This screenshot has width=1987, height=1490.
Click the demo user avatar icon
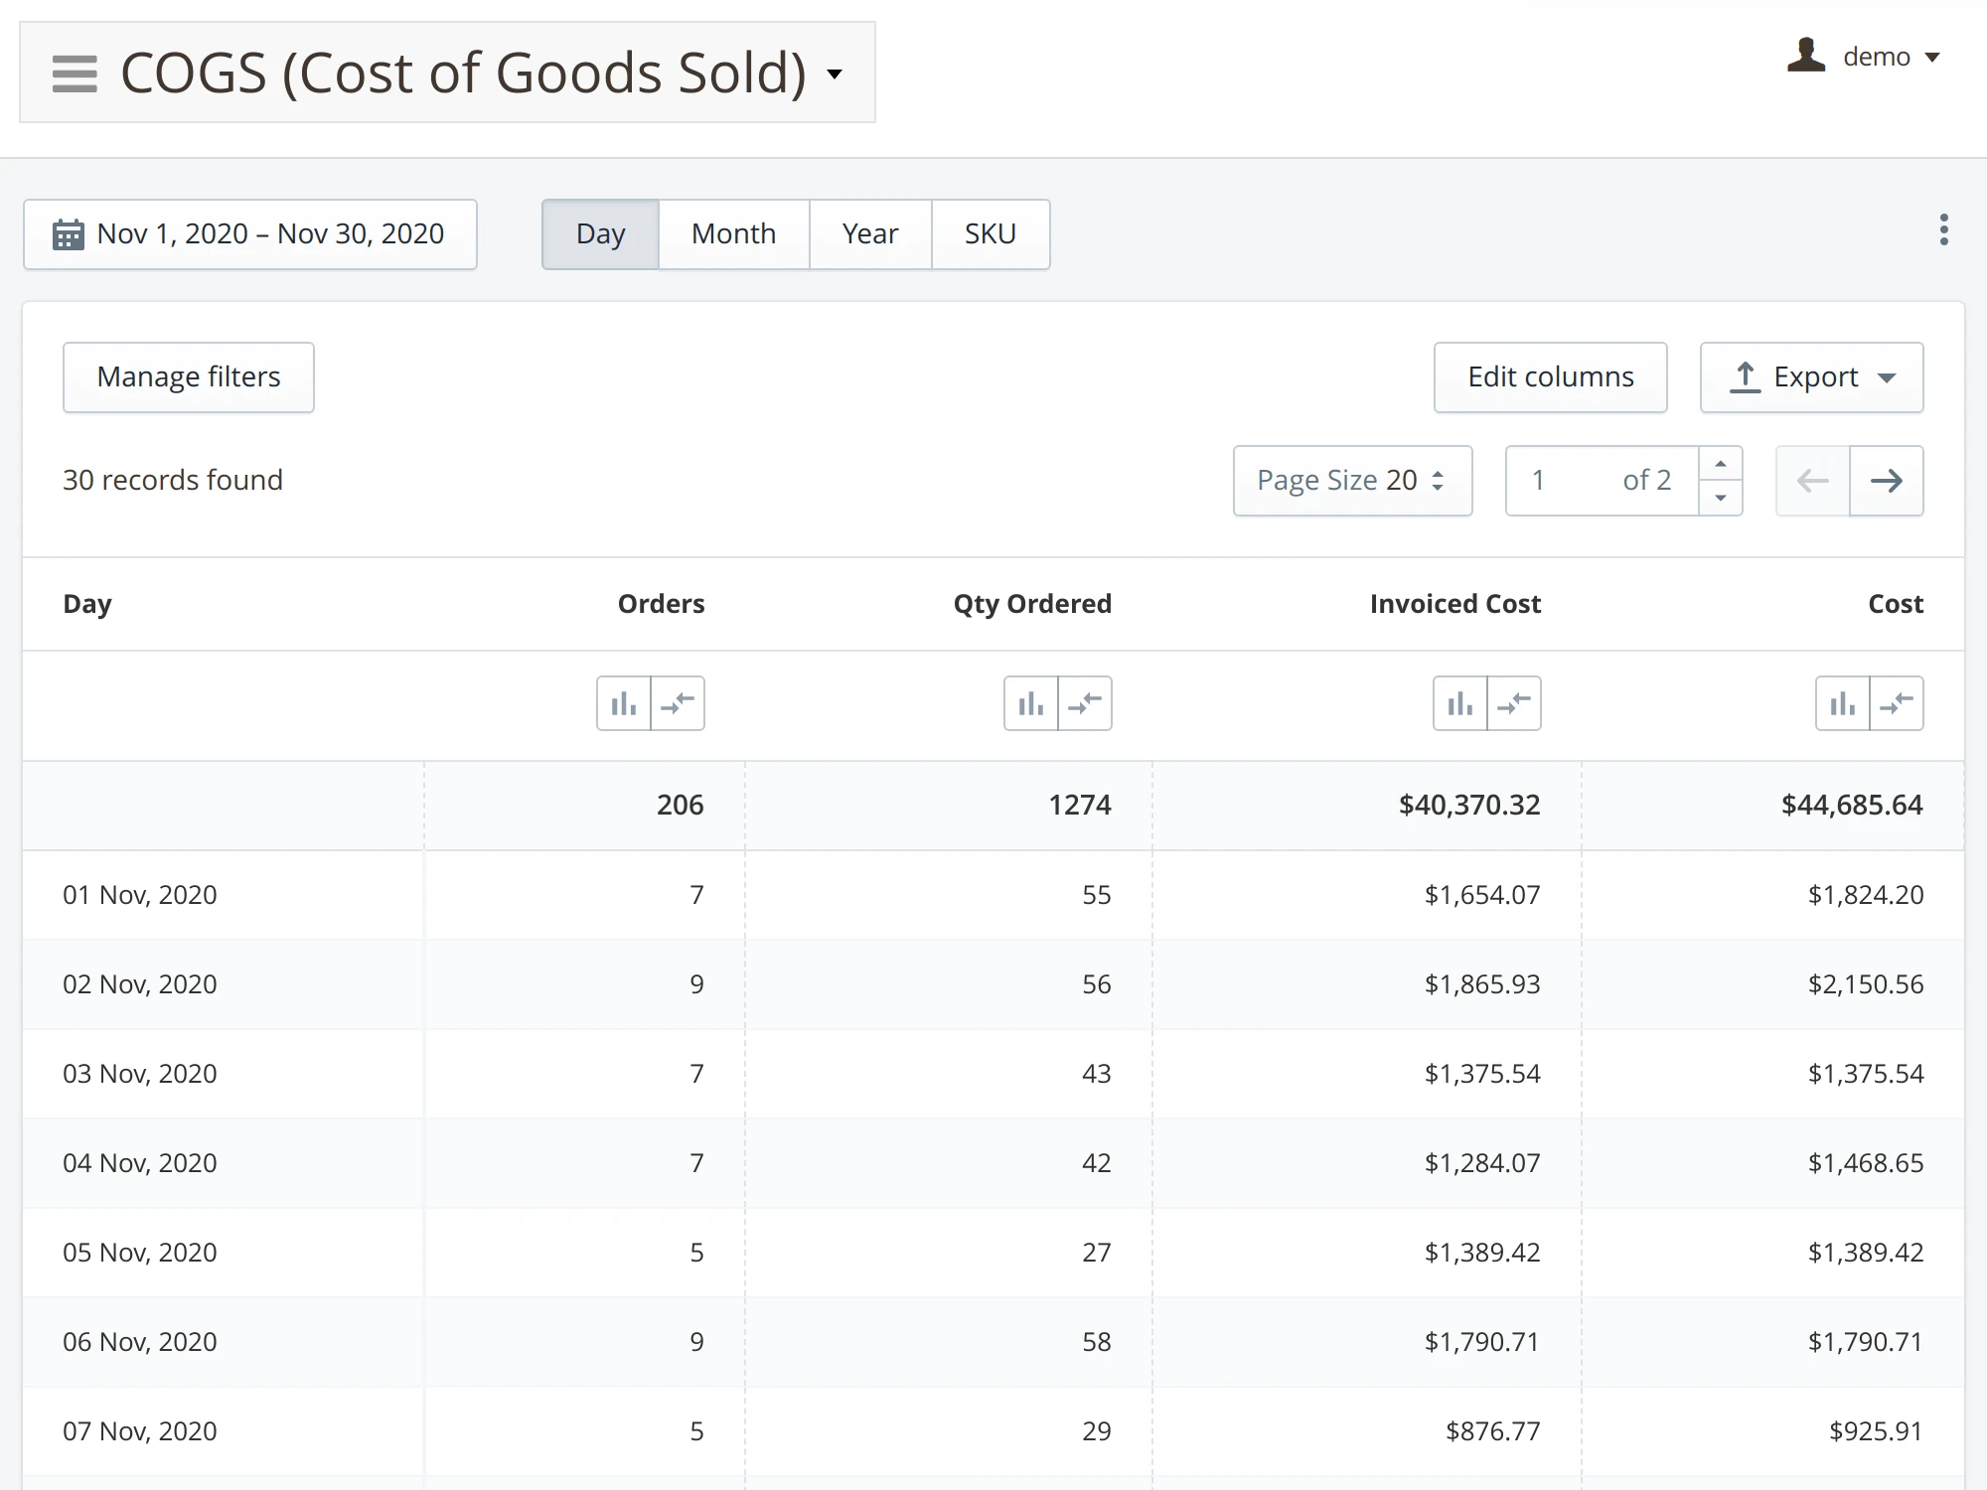click(x=1808, y=57)
